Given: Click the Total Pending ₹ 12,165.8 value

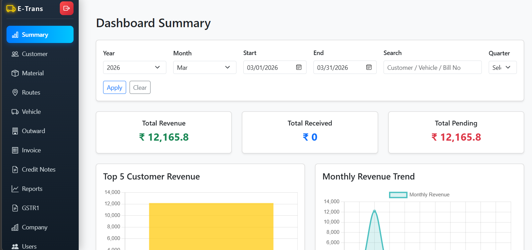Looking at the screenshot, I should [x=456, y=137].
